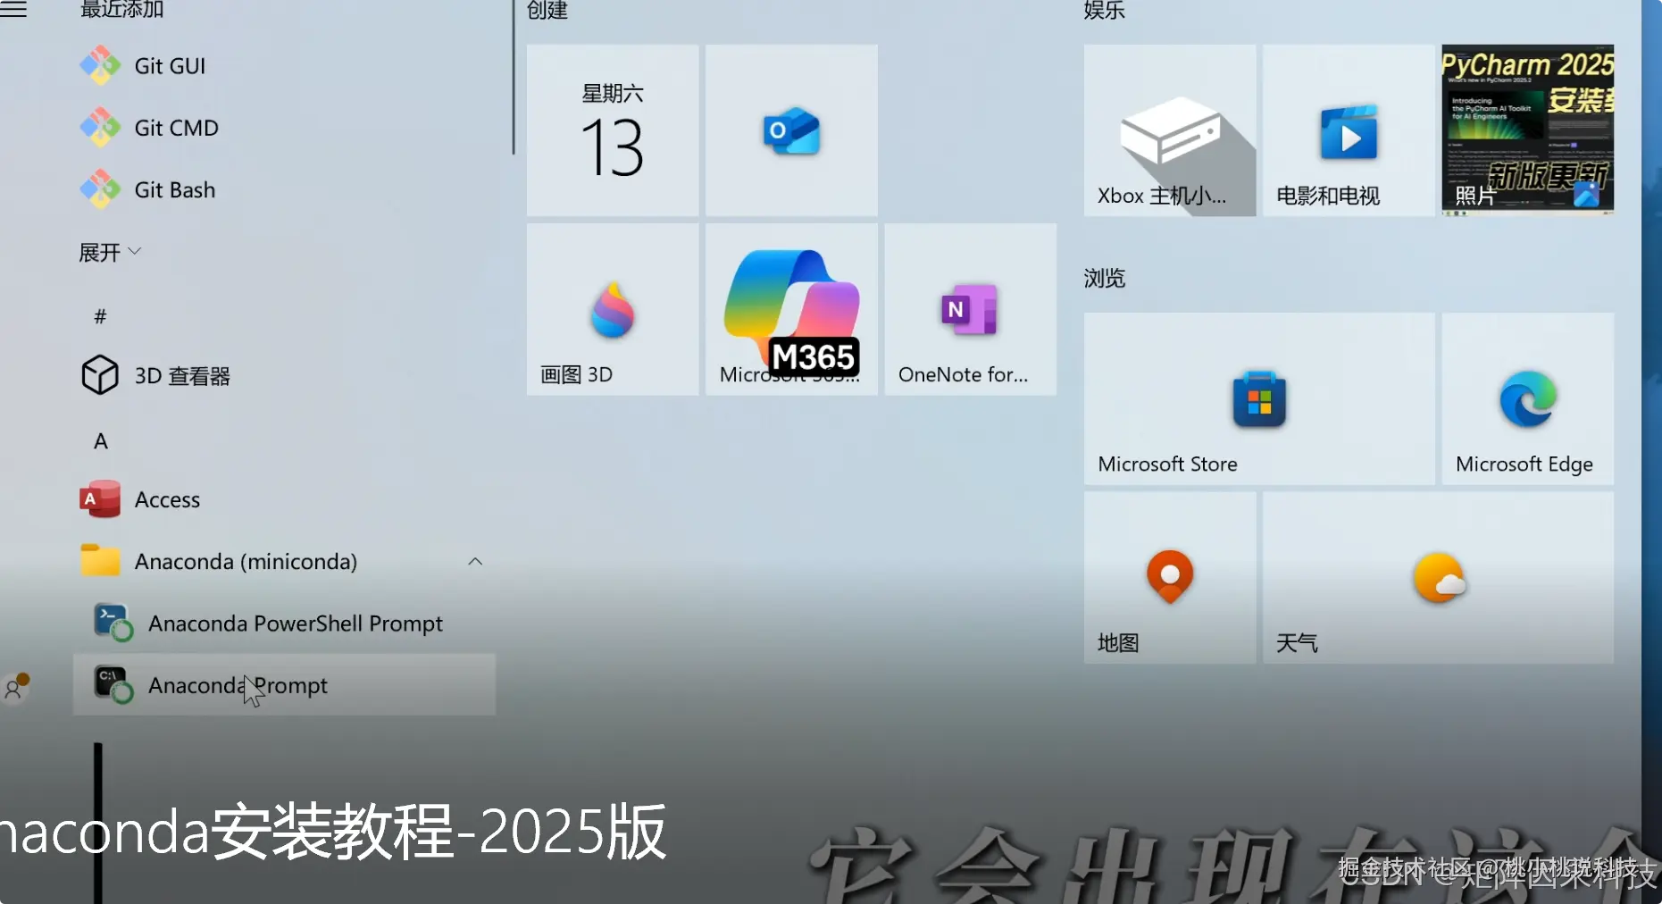
Task: Open the 天气 weather tile
Action: [1438, 578]
